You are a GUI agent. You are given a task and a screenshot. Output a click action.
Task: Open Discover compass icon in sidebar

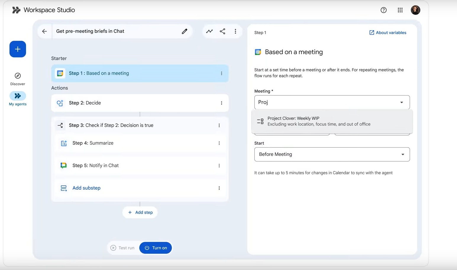(18, 76)
